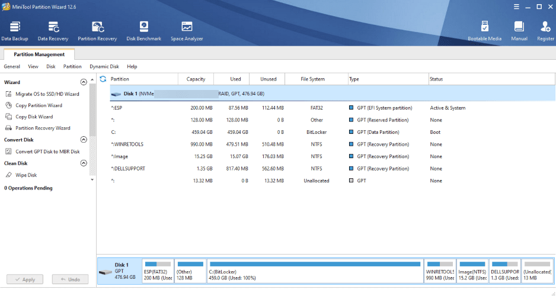Viewport: 556px width, 296px height.
Task: Open Partition Recovery in the toolbar
Action: tap(97, 31)
